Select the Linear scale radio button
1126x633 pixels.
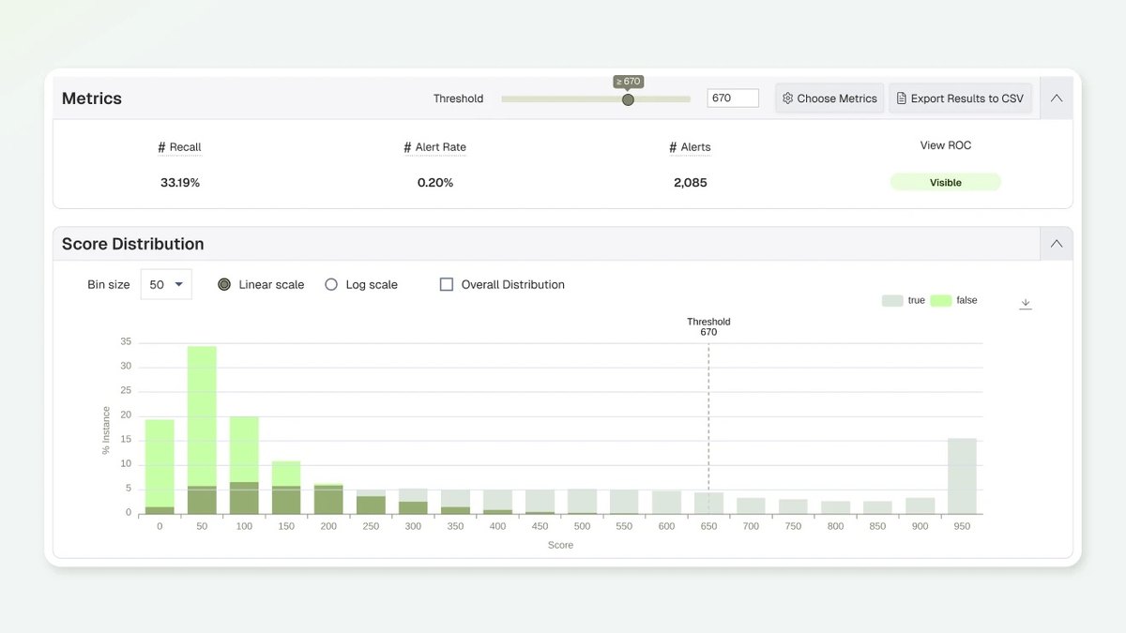(224, 284)
